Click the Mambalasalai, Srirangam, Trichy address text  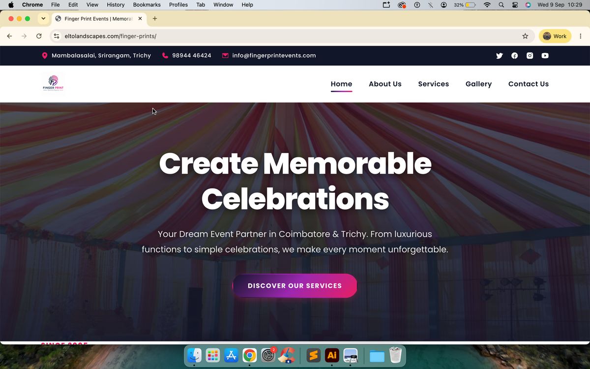[101, 56]
